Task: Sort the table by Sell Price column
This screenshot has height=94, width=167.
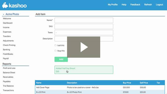Action: pyautogui.click(x=144, y=83)
